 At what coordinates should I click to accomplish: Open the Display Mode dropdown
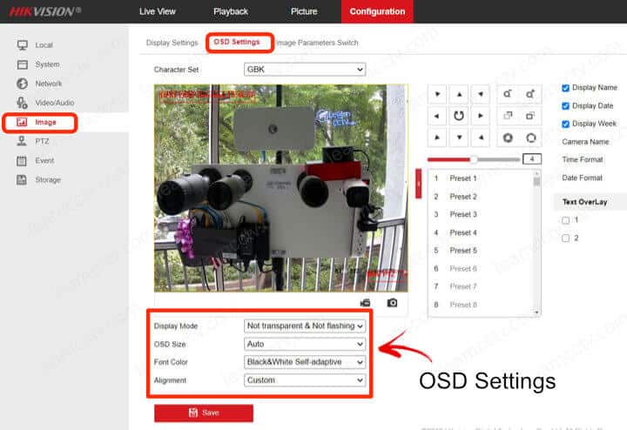click(x=304, y=326)
